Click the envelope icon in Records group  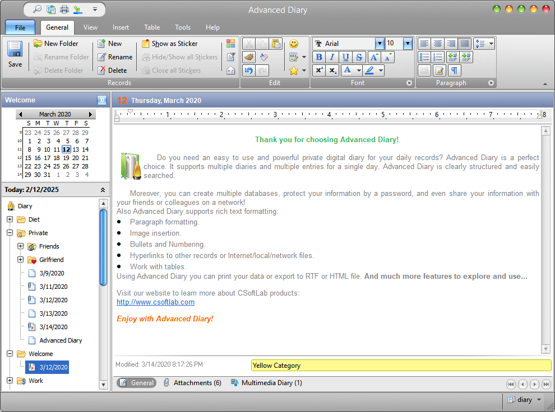231,71
